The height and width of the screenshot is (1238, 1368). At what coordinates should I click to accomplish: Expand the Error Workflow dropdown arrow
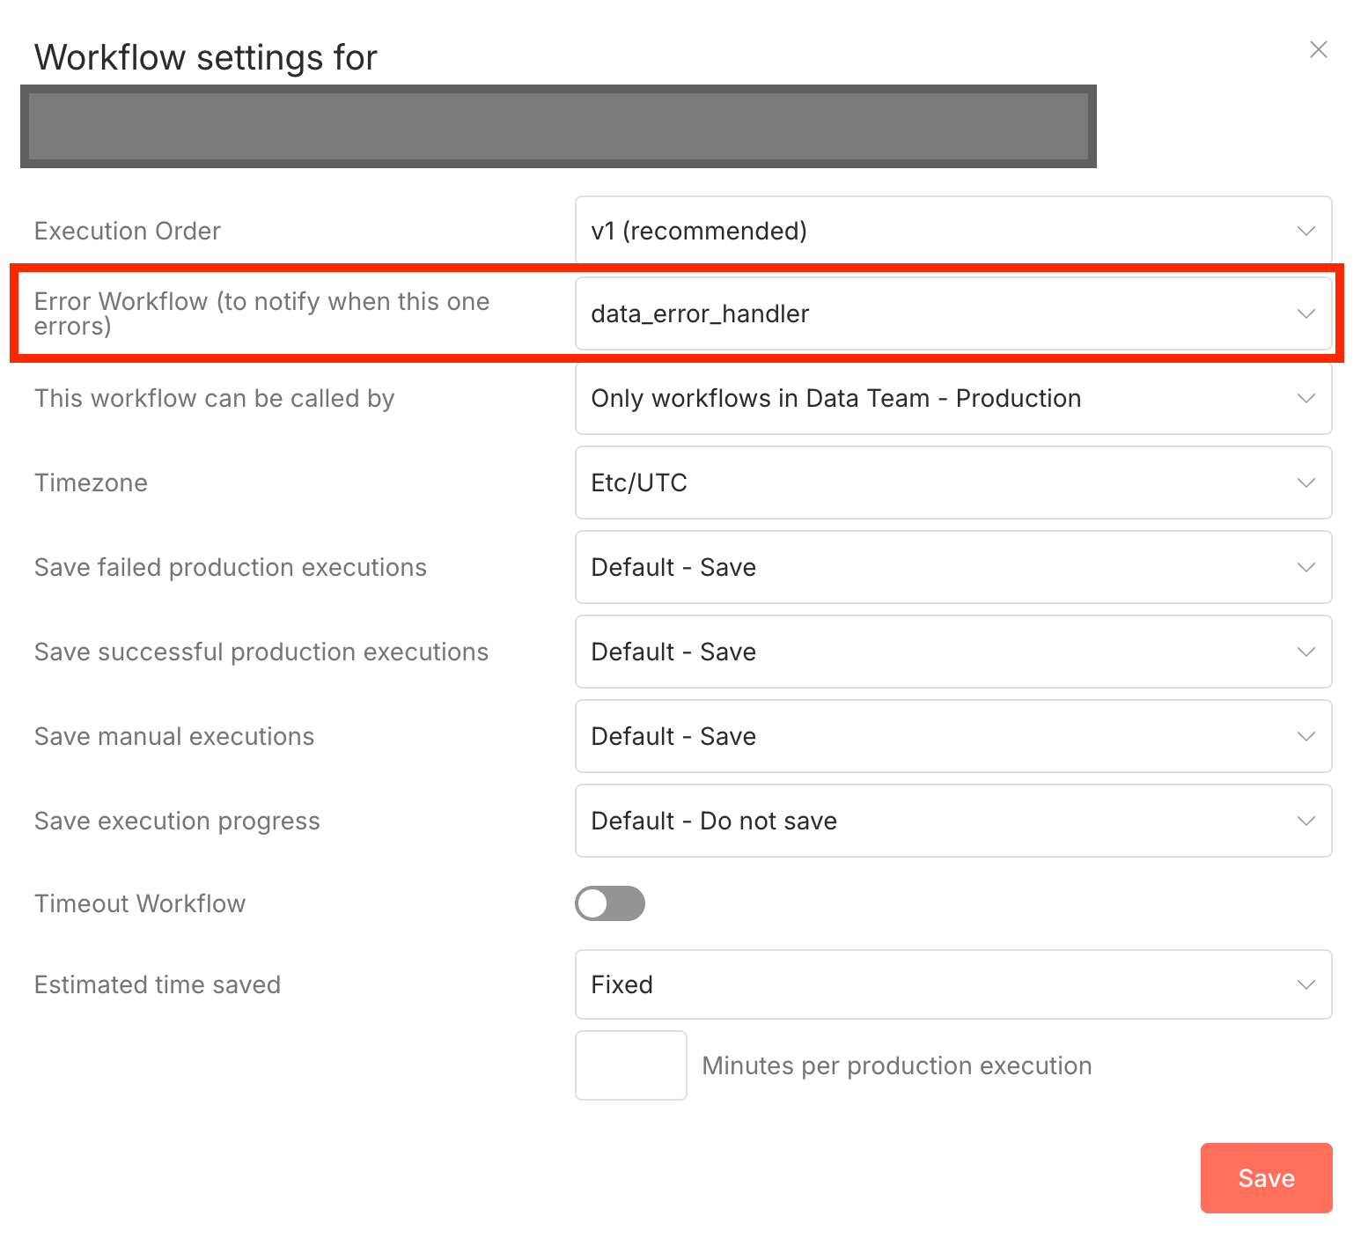click(1306, 313)
